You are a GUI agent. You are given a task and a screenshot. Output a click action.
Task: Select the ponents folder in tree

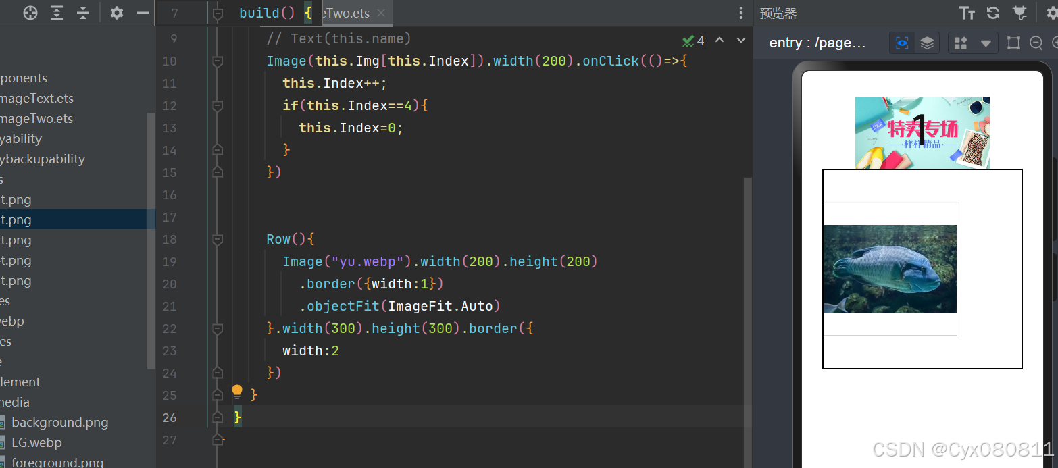coord(24,78)
